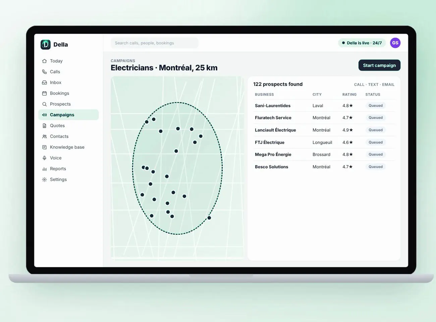The image size is (436, 322).
Task: Focus the Search calls, people, bookings field
Action: pos(155,43)
